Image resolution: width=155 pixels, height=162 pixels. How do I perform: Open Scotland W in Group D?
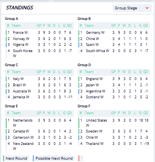tap(95, 97)
